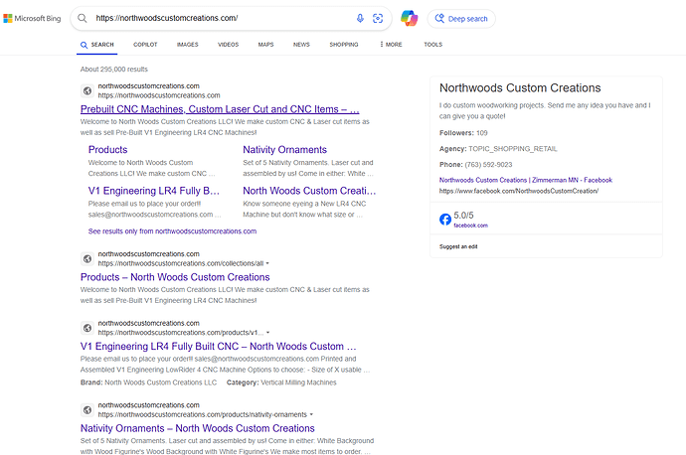
Task: Click the Deep search button
Action: pyautogui.click(x=461, y=19)
